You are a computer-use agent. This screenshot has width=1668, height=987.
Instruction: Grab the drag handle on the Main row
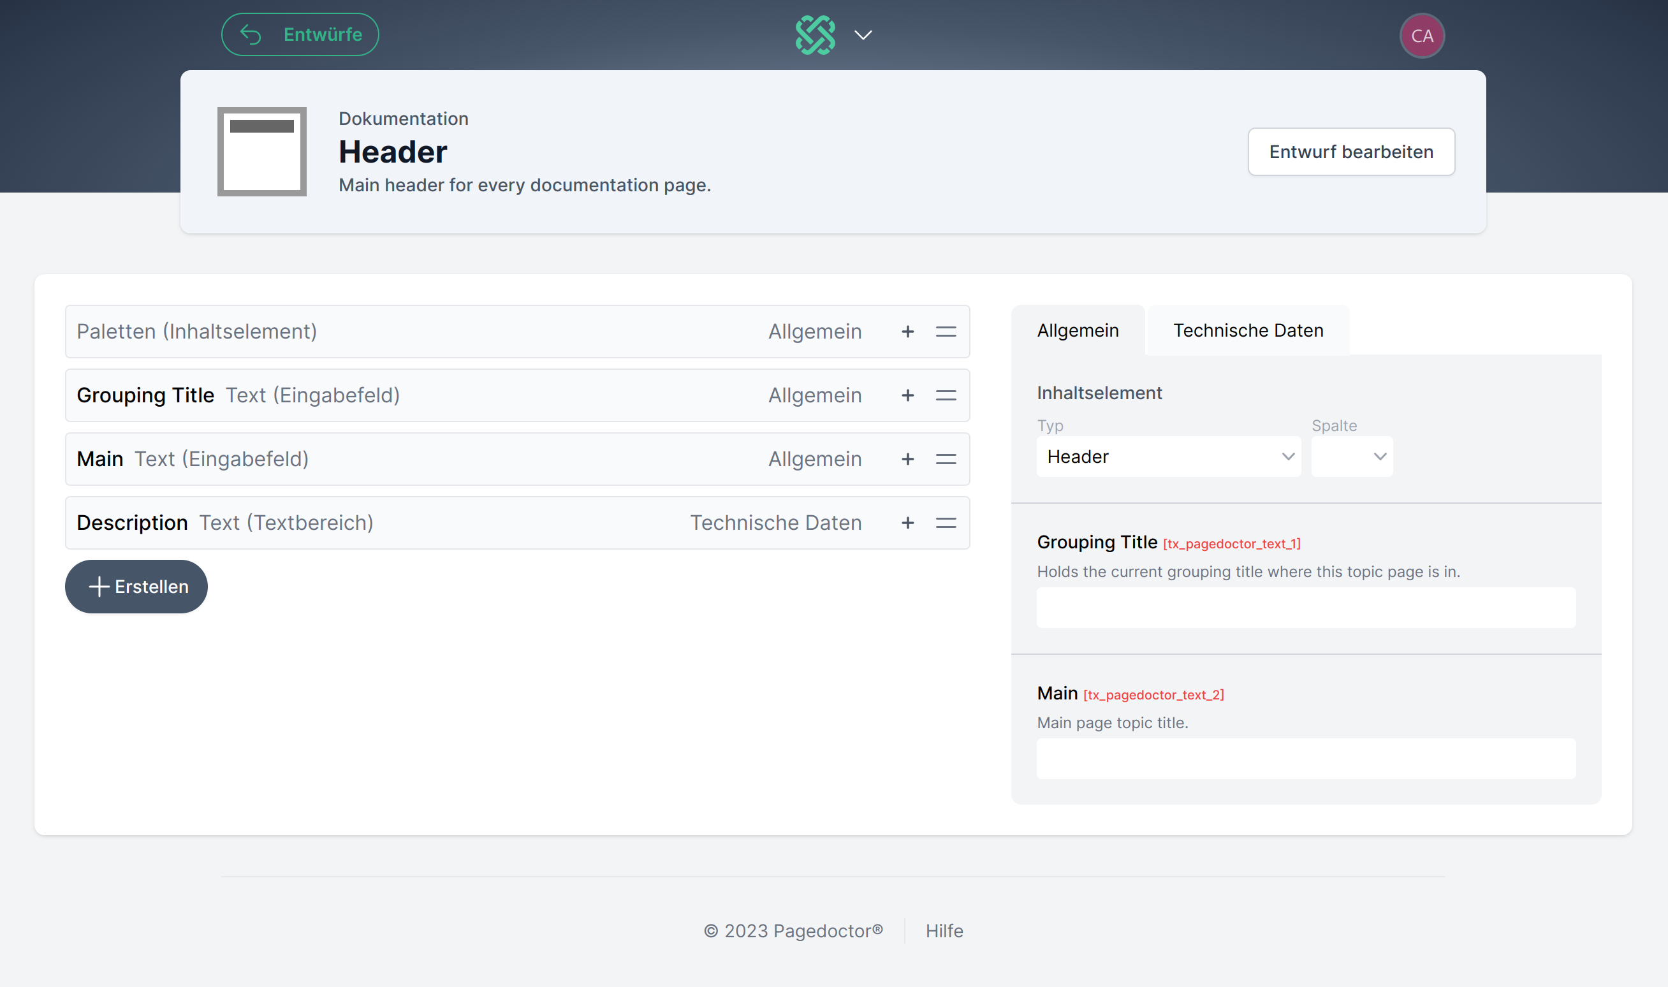tap(946, 459)
